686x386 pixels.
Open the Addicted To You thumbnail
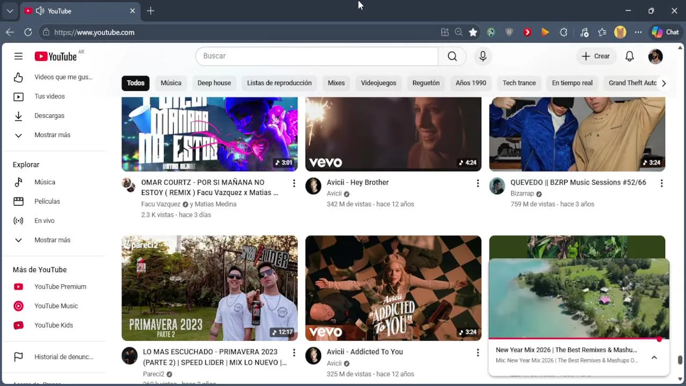click(393, 288)
